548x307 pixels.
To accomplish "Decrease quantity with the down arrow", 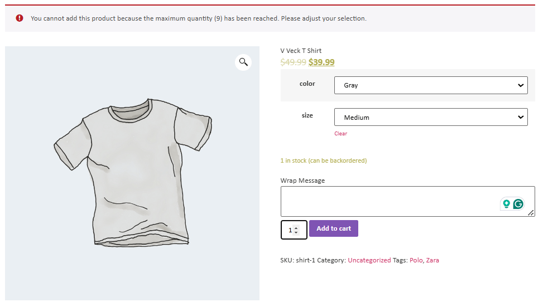I will pos(296,232).
